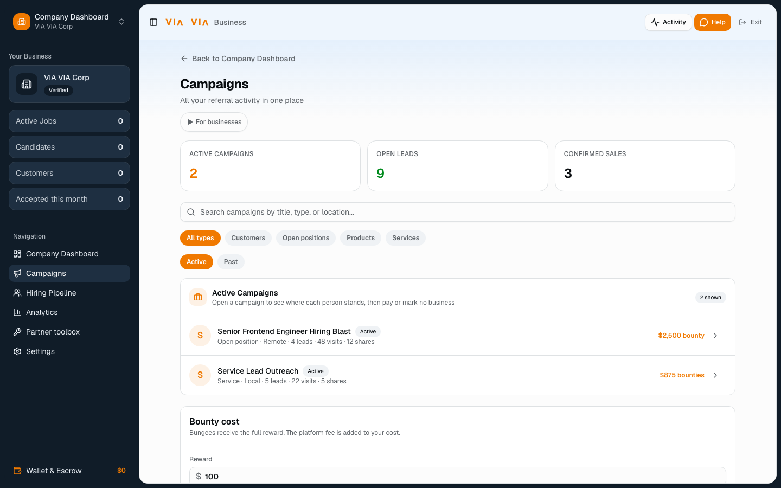
Task: Click the orange Company Dashboard logo icon
Action: pyautogui.click(x=22, y=22)
